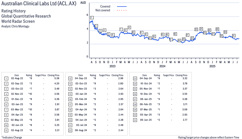Click the boxed row number 31 in the table
The width and height of the screenshot is (242, 139).
(135, 120)
